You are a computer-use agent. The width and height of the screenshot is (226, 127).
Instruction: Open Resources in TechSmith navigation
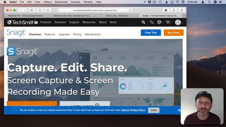(89, 22)
